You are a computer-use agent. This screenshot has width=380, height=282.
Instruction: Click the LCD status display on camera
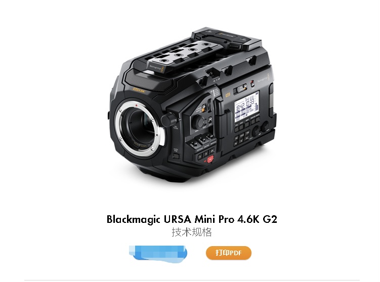tap(247, 106)
